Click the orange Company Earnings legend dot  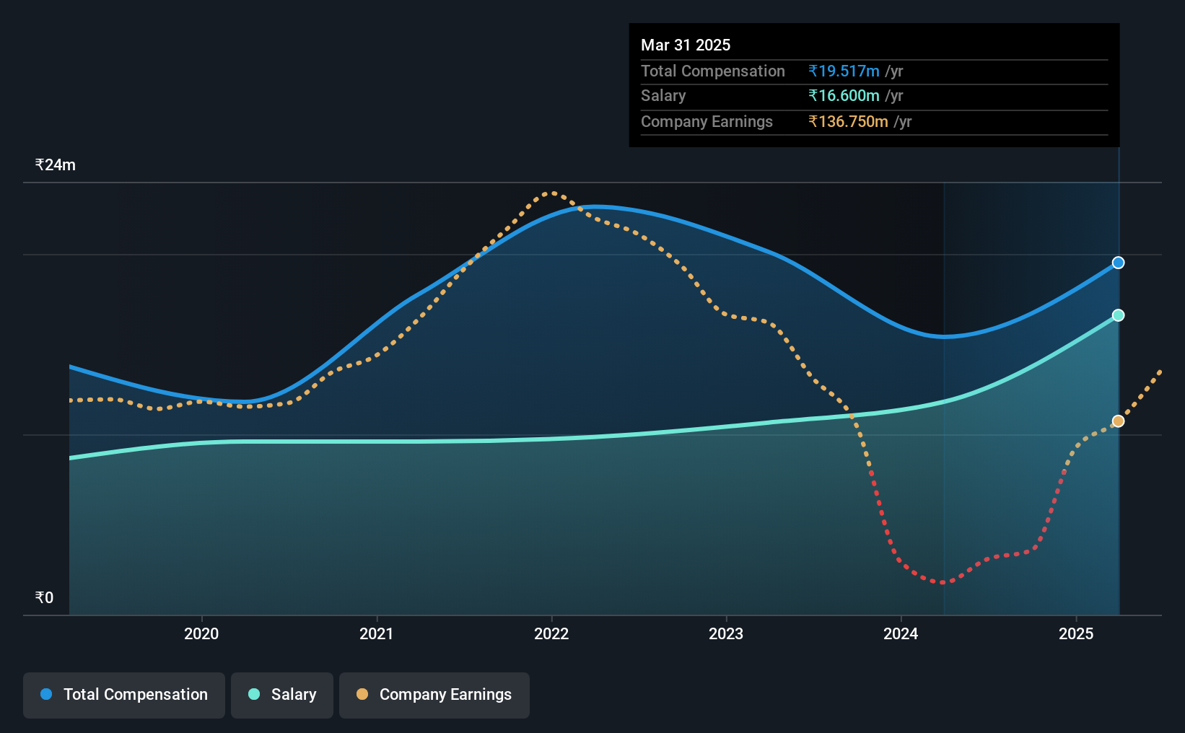pyautogui.click(x=362, y=694)
